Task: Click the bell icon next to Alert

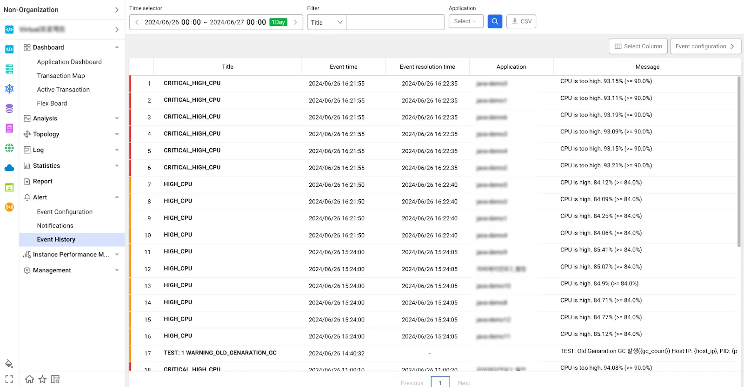Action: click(x=27, y=197)
